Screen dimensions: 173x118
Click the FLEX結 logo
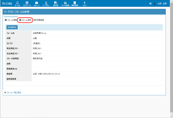pyautogui.click(x=7, y=3)
